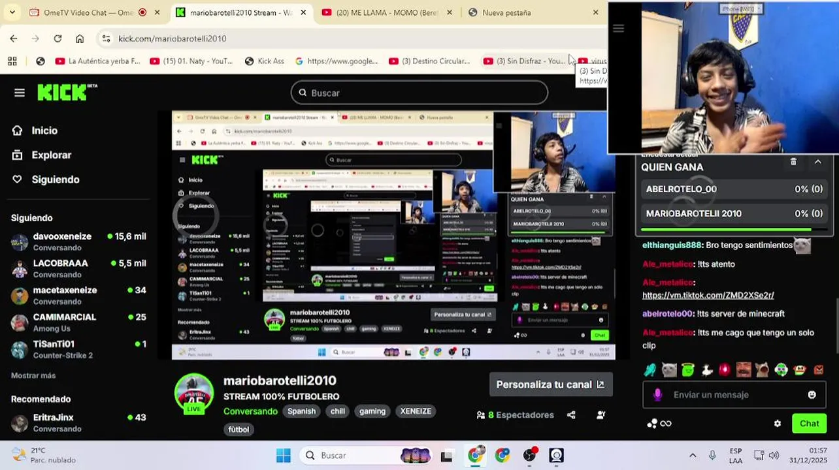Insert the white duck emote

[706, 370]
